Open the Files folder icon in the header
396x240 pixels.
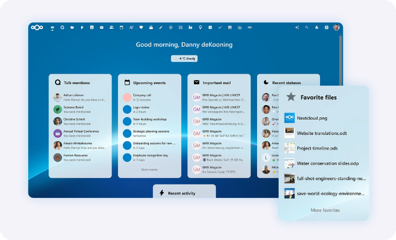[72, 27]
